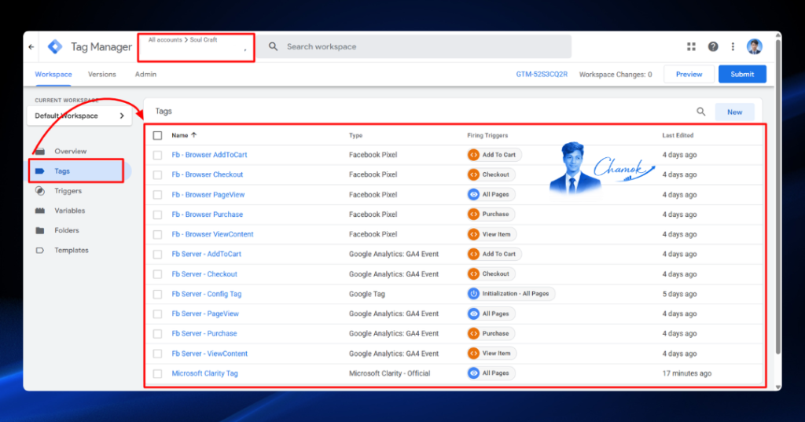This screenshot has height=422, width=805.
Task: Open Triggers in the sidebar
Action: [x=68, y=191]
